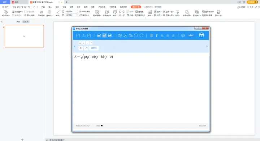
Task: Undo in the formula editor
Action: [136, 35]
